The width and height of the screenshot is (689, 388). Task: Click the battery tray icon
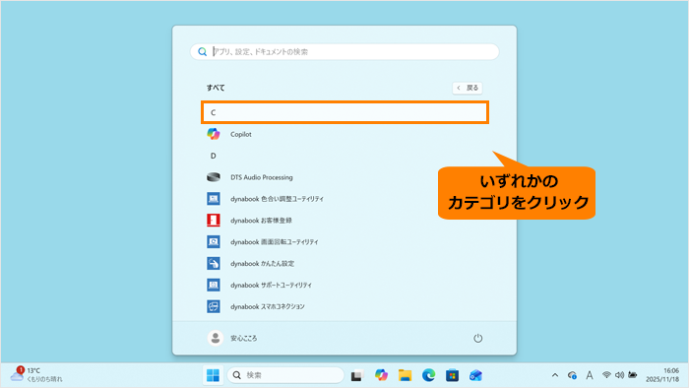click(633, 375)
